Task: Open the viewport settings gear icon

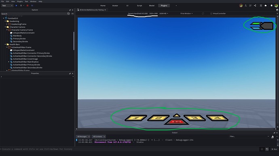Action: tap(277, 10)
